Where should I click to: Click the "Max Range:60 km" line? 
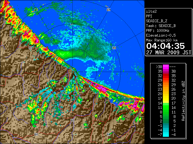pyautogui.click(x=162, y=40)
